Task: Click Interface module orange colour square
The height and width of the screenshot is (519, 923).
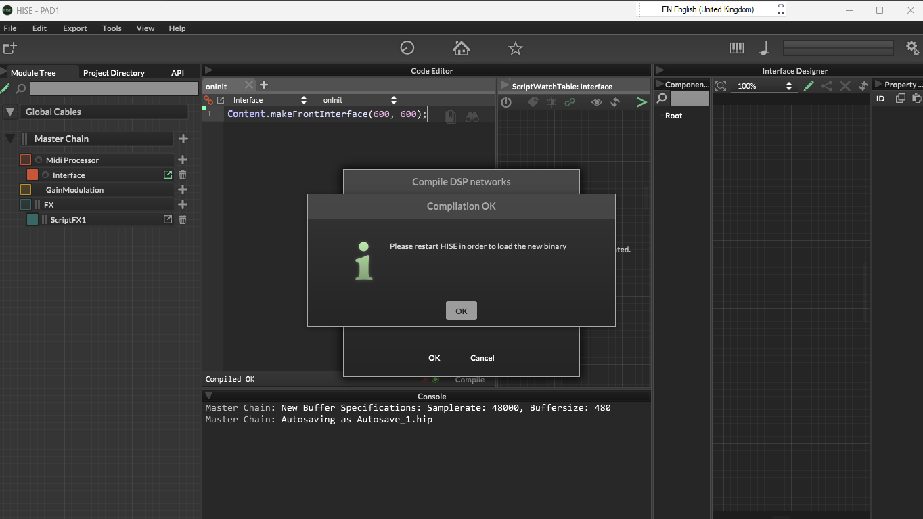Action: point(32,175)
